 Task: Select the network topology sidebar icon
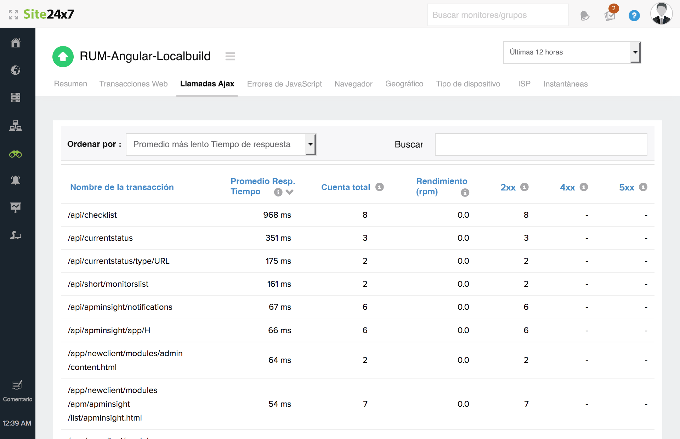click(x=16, y=126)
